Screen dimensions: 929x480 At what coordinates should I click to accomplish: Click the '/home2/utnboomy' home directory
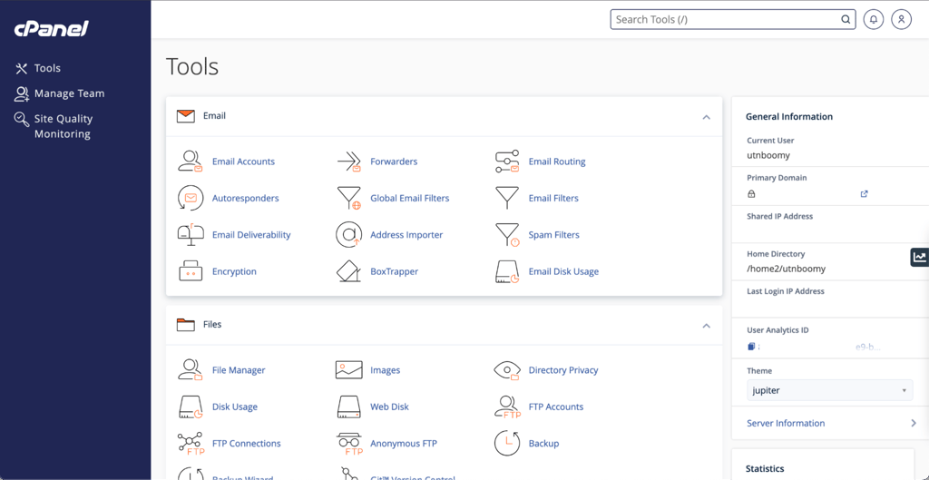coord(787,269)
